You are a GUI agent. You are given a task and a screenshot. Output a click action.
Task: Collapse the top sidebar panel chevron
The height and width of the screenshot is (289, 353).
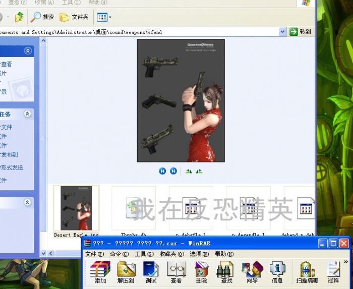[x=28, y=51]
